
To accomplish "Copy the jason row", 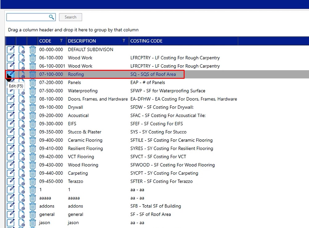I will pos(21,222).
